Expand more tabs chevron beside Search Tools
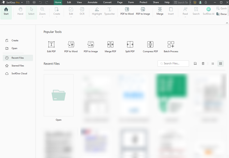The width and height of the screenshot is (229, 158). pos(190,2)
